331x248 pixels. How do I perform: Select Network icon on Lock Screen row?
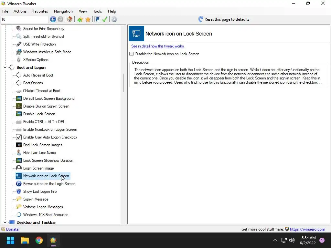coord(43,176)
